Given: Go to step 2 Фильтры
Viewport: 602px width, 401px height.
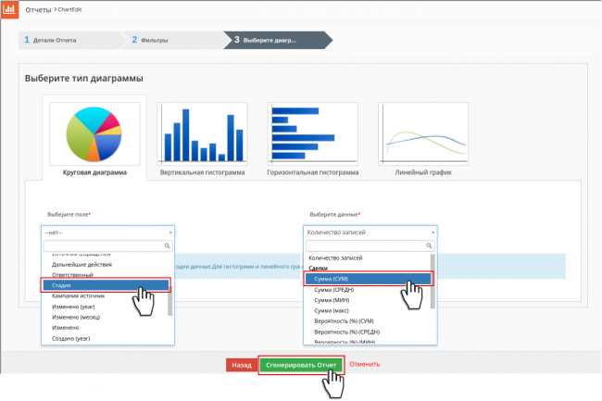Looking at the screenshot, I should (173, 40).
